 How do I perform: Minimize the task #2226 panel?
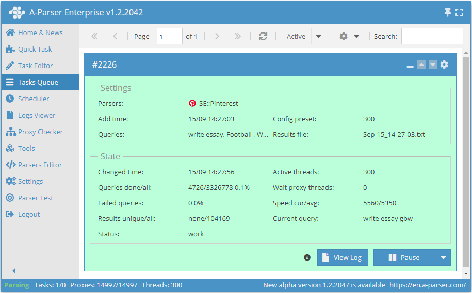pos(410,66)
